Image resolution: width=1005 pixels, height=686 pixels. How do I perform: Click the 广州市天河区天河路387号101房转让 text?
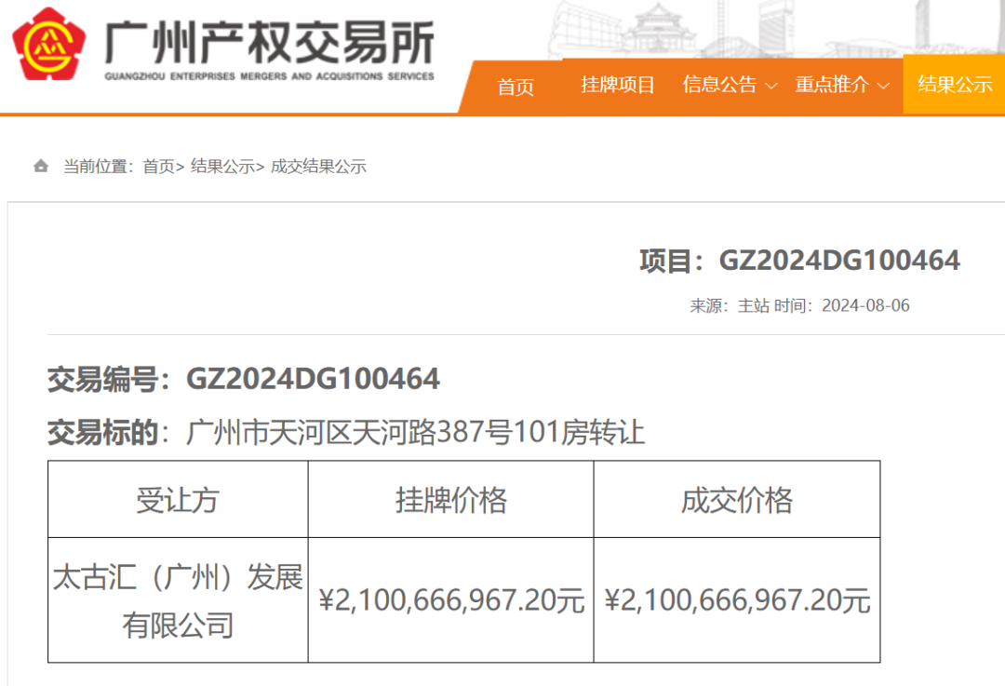coord(415,432)
